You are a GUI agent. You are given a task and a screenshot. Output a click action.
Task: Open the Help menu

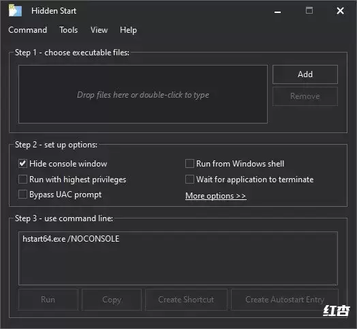[128, 30]
